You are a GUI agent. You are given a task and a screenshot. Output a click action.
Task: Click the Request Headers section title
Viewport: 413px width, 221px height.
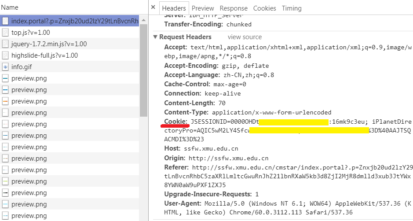point(185,37)
